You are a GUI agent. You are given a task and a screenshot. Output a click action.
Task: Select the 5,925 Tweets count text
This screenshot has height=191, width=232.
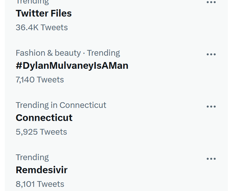(41, 132)
